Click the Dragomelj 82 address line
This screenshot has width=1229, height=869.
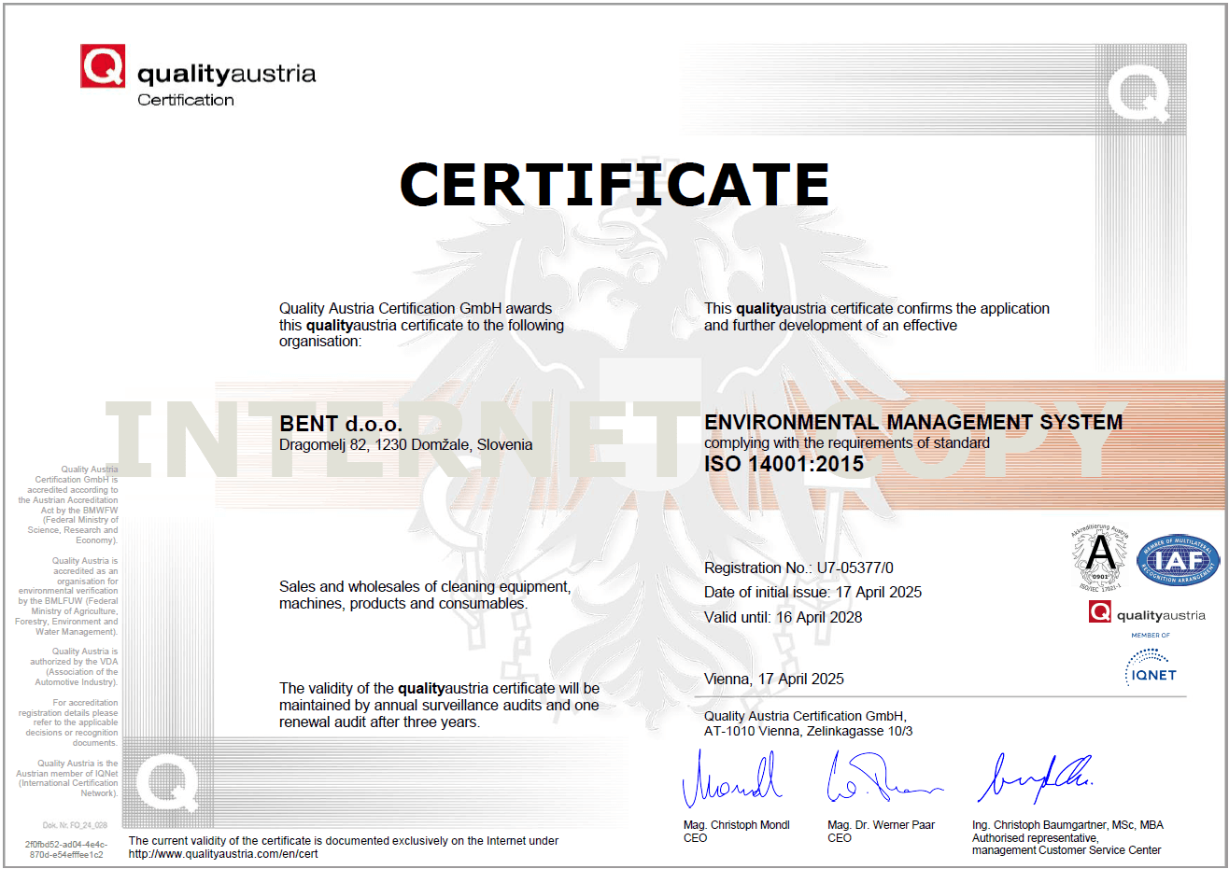405,445
